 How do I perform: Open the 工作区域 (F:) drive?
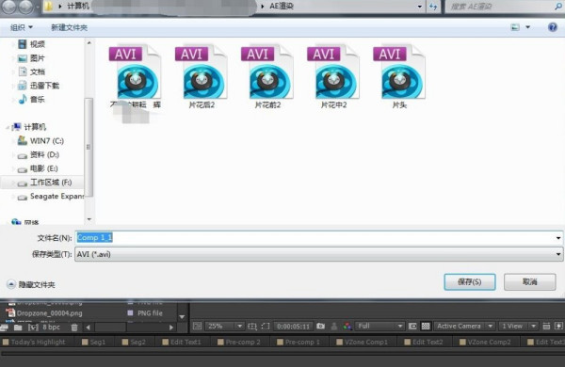[44, 183]
